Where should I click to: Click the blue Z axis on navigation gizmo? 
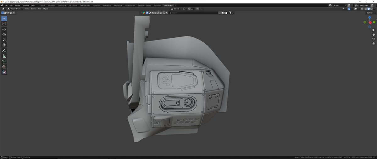[369, 18]
